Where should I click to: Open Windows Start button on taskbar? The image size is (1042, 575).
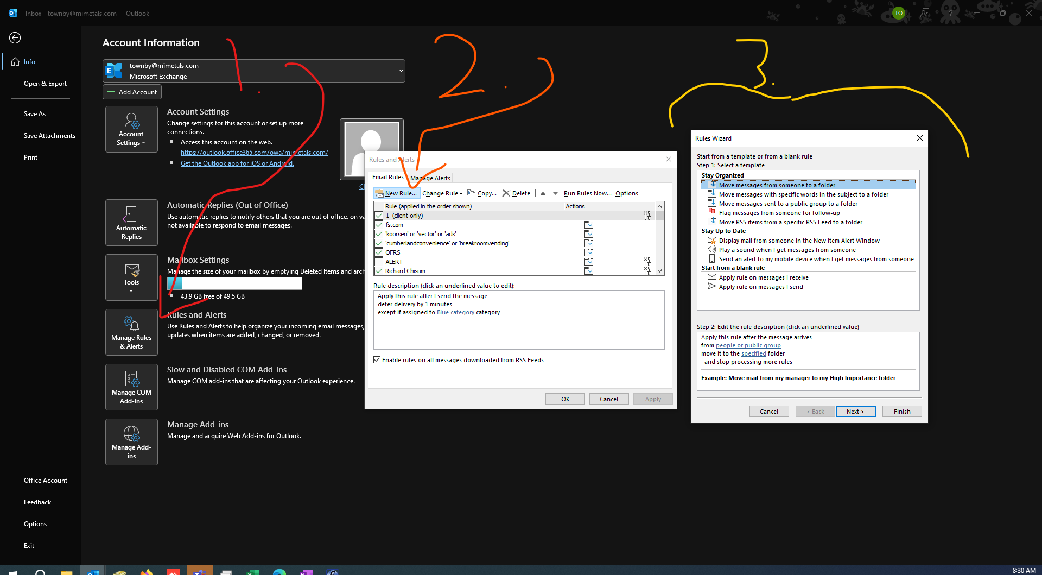click(13, 571)
